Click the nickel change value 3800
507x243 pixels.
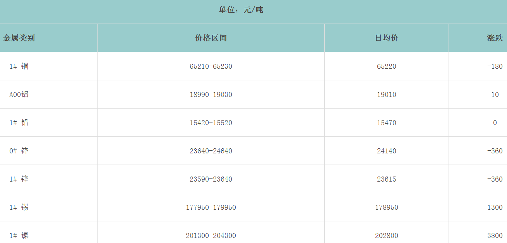tap(495, 236)
